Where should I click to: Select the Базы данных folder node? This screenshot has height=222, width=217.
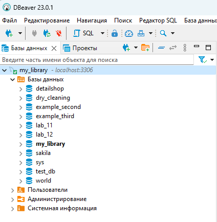point(46,79)
